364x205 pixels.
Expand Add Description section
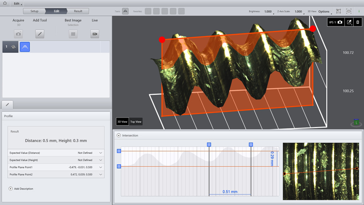pos(10,189)
